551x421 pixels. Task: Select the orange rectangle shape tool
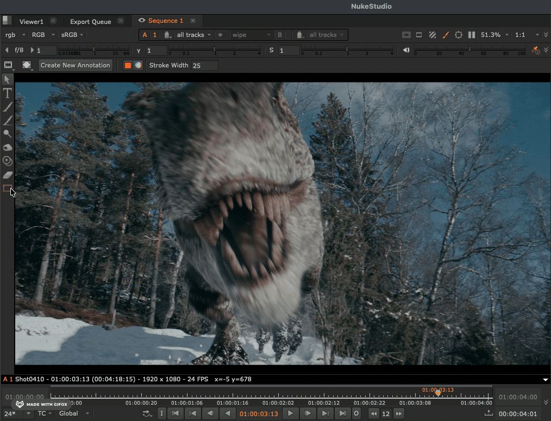(7, 188)
